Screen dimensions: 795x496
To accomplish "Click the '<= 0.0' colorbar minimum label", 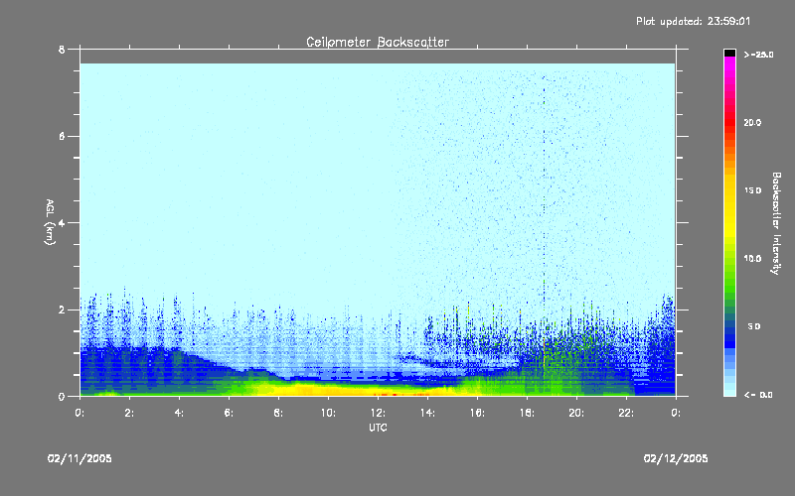I will 758,395.
